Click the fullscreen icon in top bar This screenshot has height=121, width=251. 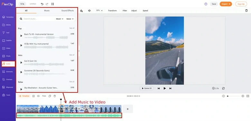point(53,4)
